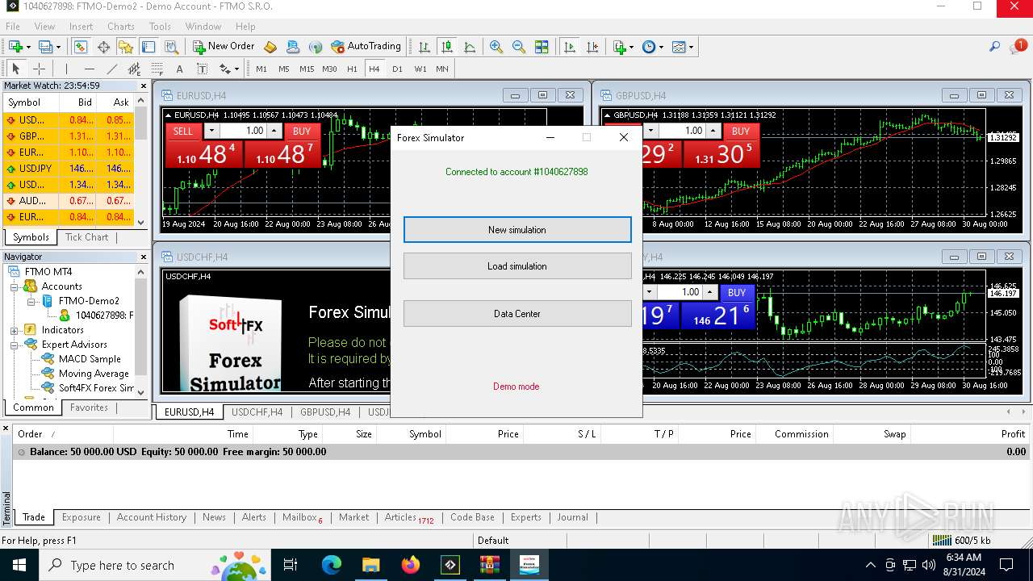Screen dimensions: 1033x581
Task: Open the Strategy Tester toolbar icon
Action: 171,47
